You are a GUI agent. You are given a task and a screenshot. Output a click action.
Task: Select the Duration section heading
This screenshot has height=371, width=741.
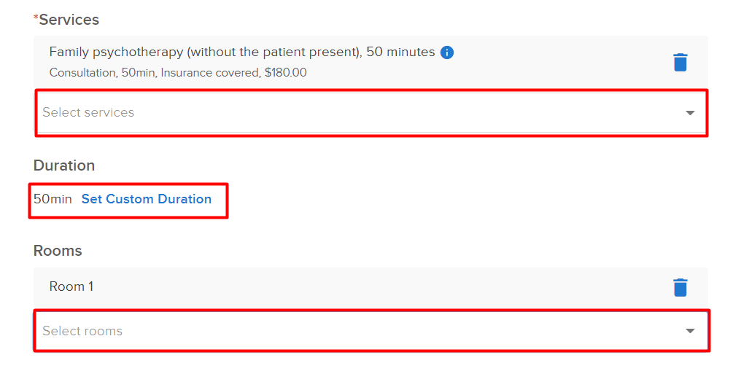coord(64,165)
